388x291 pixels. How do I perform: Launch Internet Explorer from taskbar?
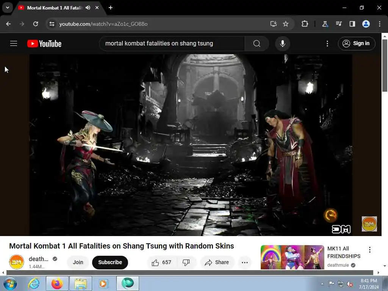click(34, 283)
